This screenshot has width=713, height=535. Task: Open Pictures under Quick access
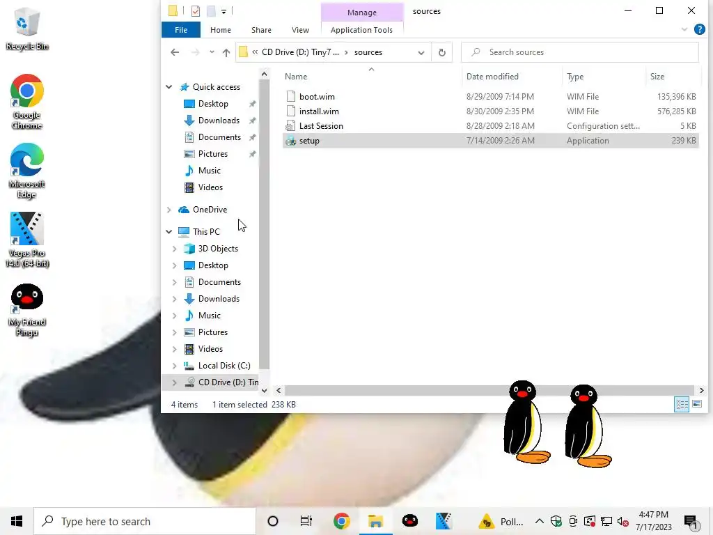pos(213,154)
